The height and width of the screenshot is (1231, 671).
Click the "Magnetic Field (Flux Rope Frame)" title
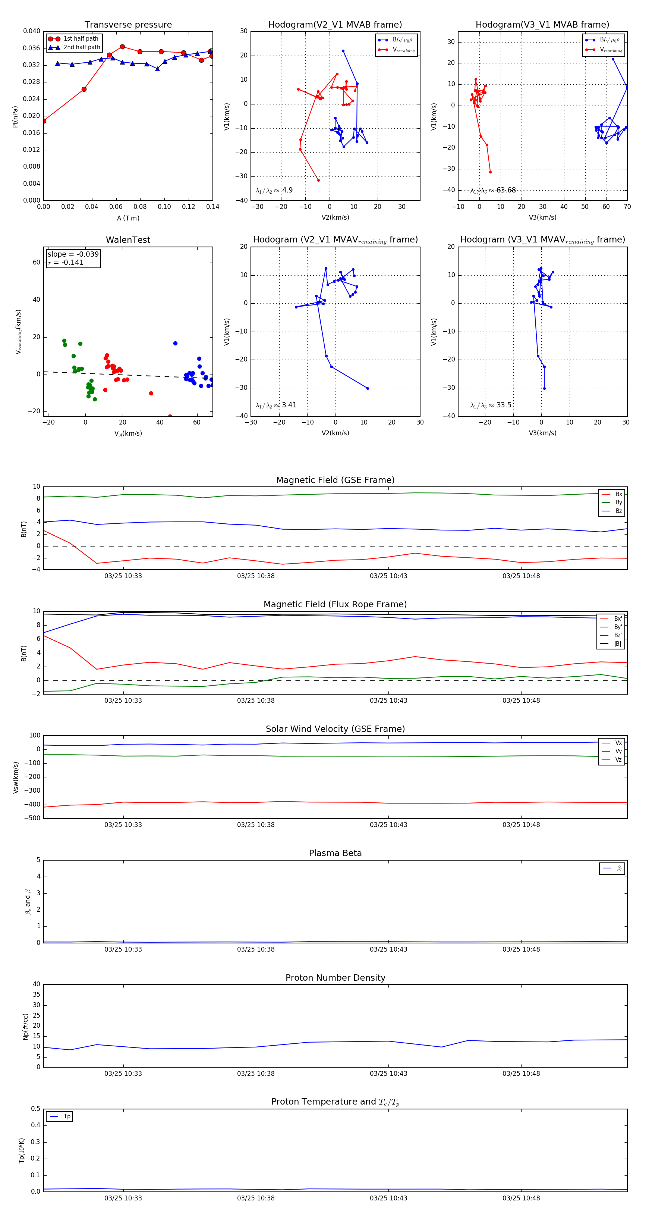tap(335, 605)
